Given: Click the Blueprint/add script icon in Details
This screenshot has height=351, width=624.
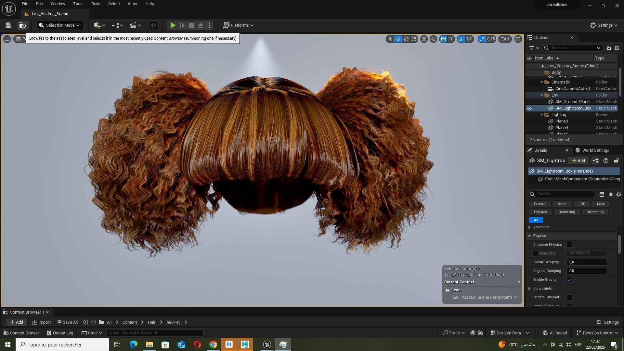Looking at the screenshot, I should click(x=595, y=161).
